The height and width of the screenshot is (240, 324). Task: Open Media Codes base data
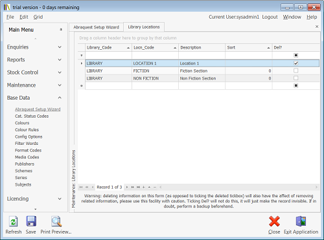point(27,157)
